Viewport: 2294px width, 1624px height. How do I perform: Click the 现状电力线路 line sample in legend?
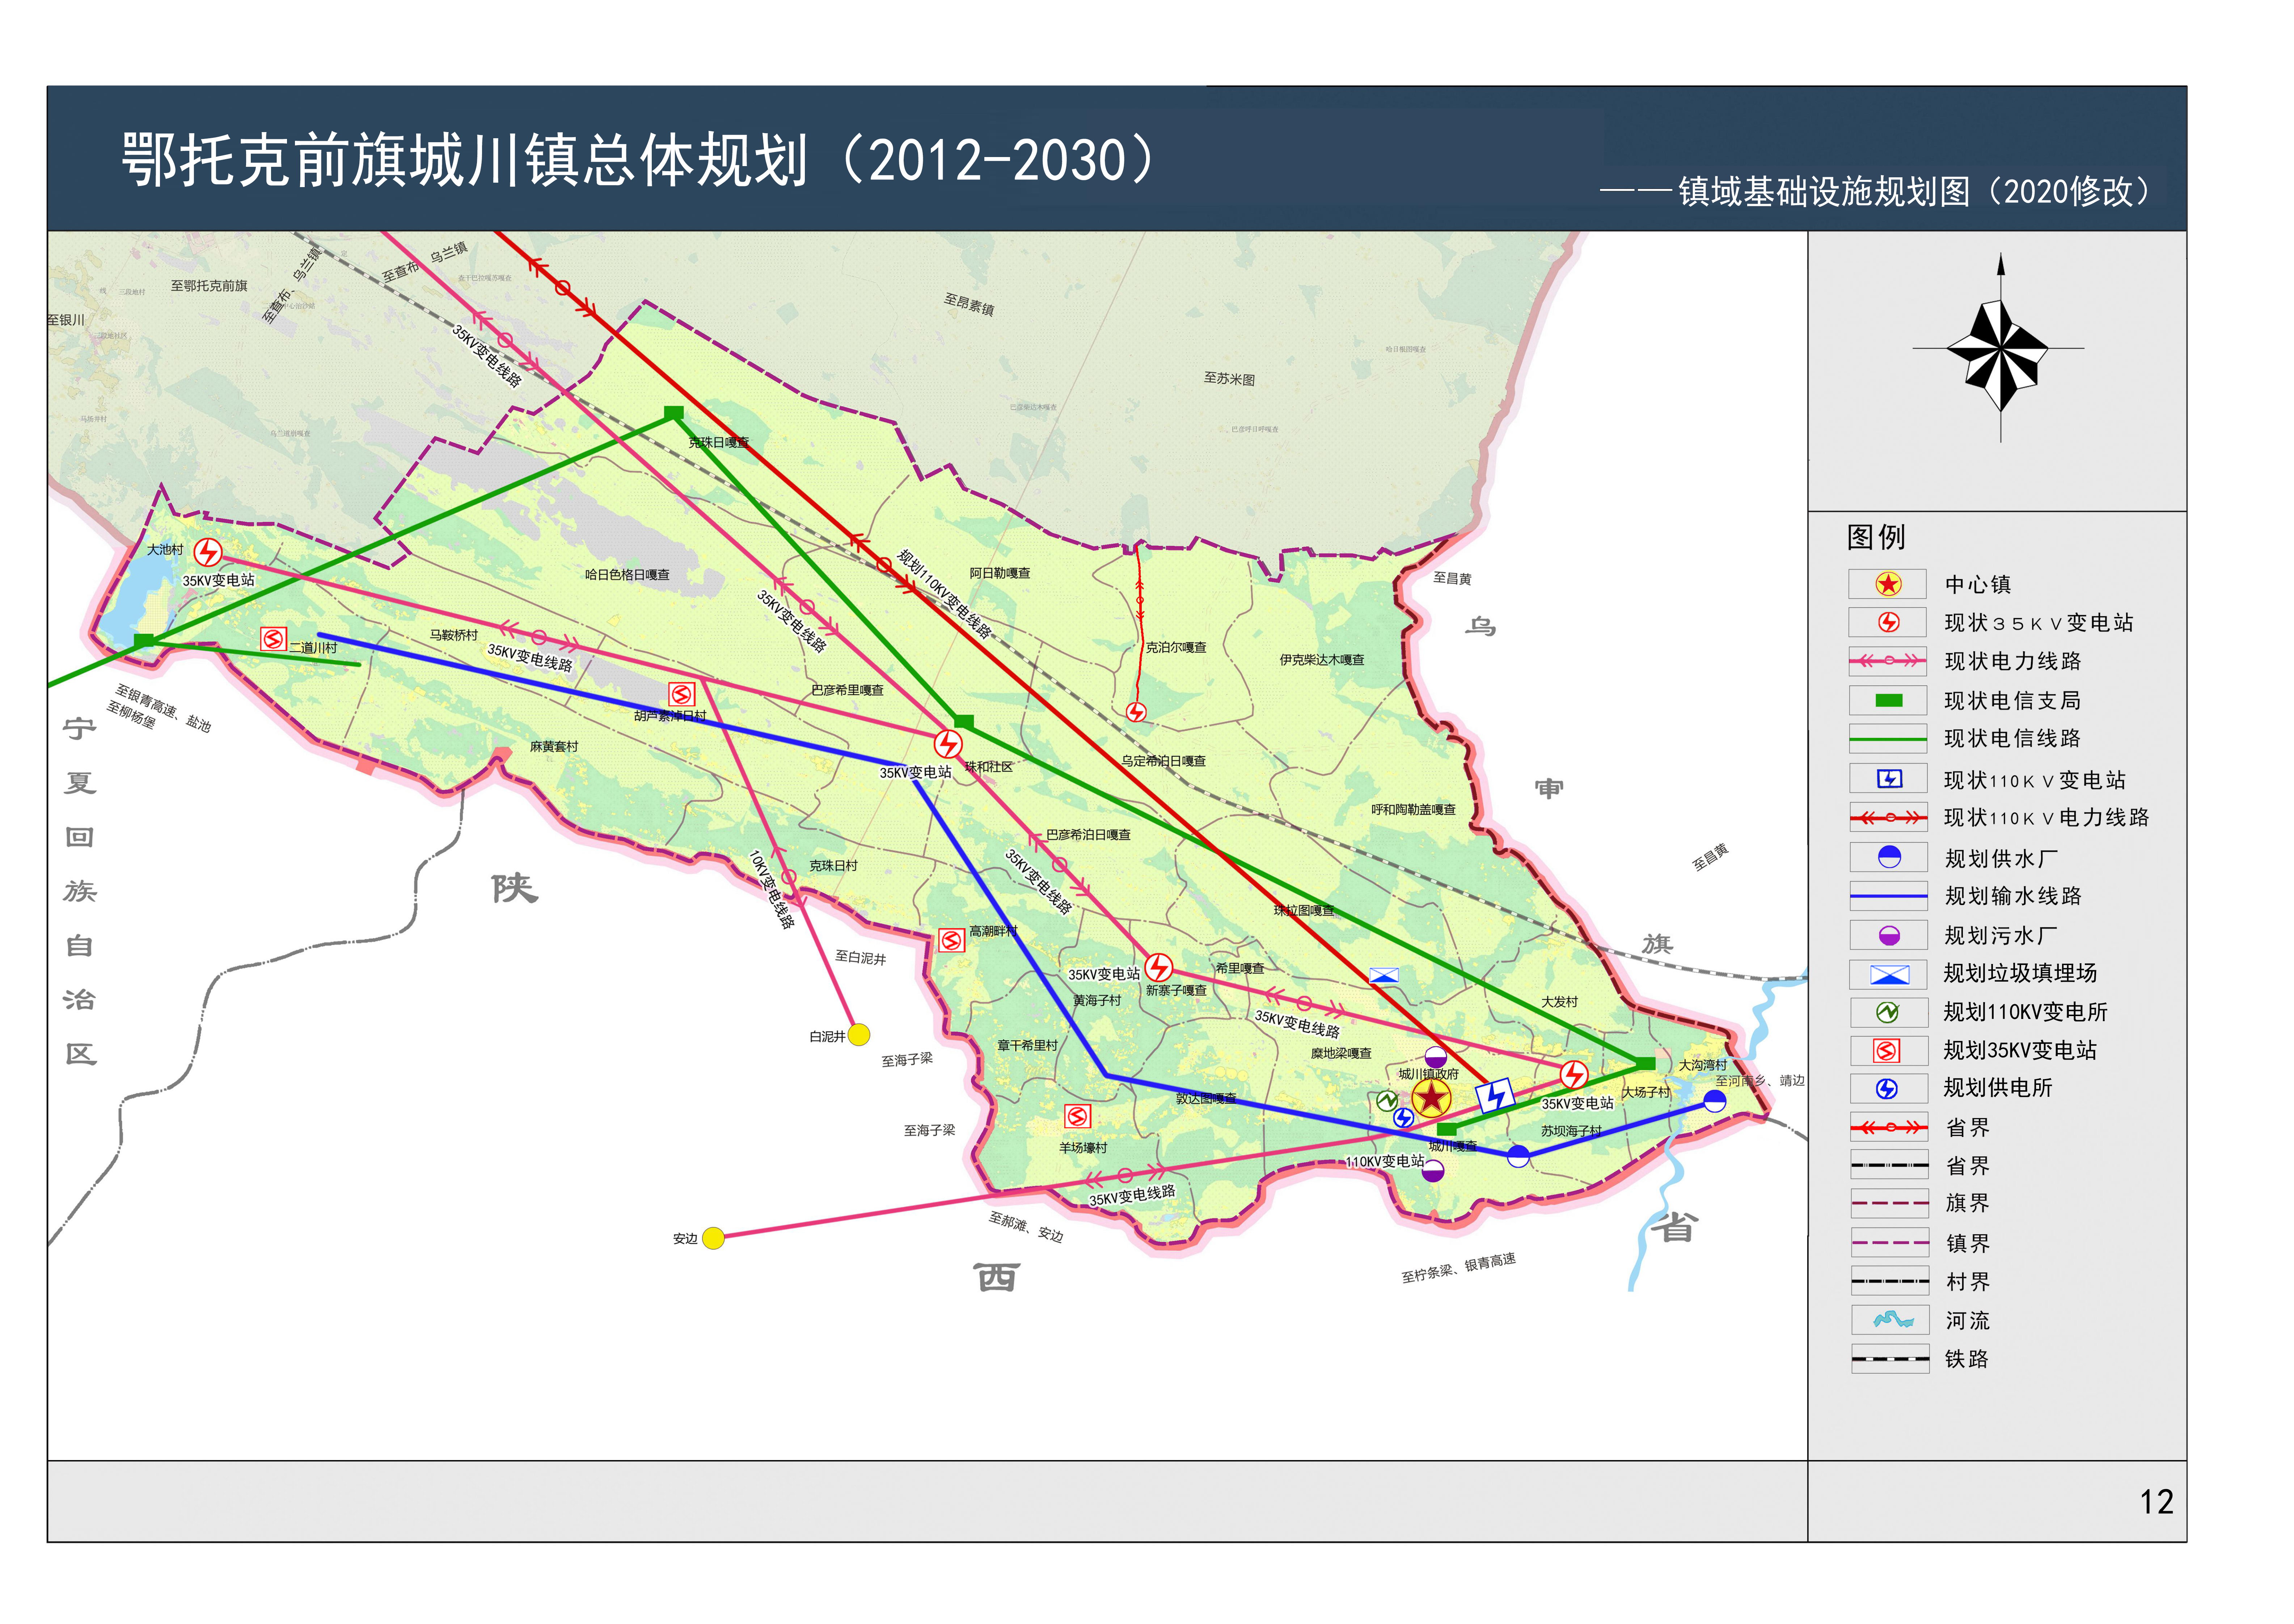tap(1888, 661)
